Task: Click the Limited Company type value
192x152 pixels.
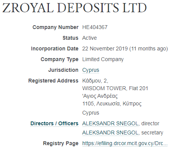Action: 103,60
